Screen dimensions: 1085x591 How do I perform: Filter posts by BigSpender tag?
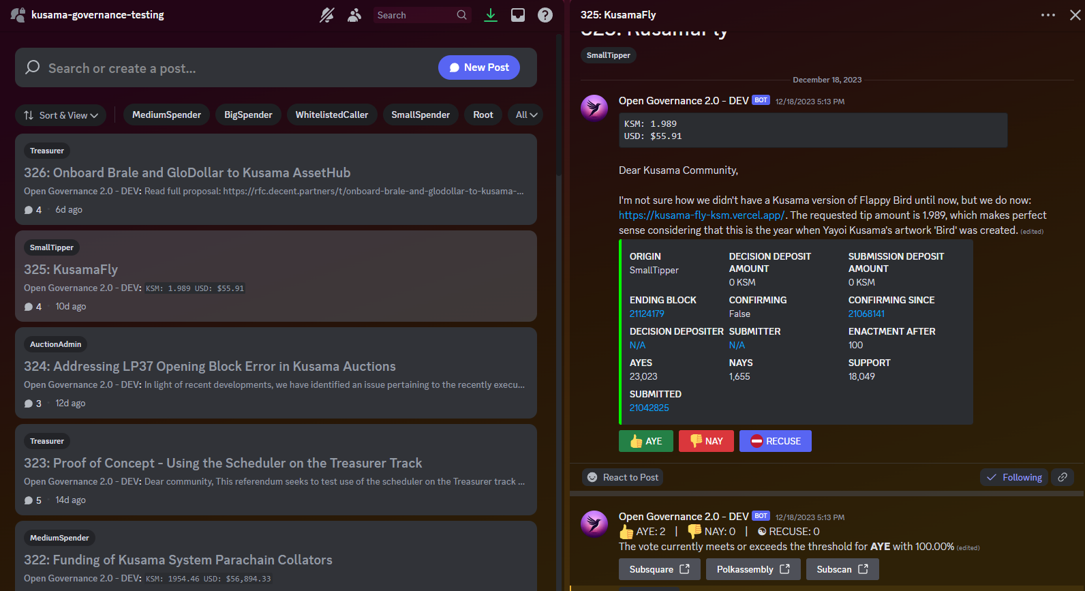[248, 115]
